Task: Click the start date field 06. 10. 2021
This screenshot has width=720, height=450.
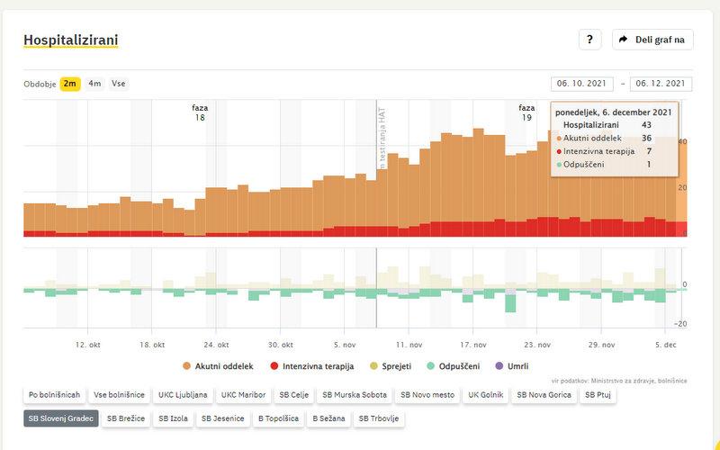Action: [x=582, y=84]
